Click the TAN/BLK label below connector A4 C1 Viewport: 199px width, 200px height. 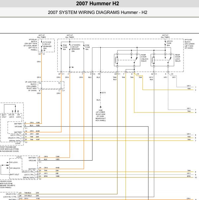click(x=115, y=78)
